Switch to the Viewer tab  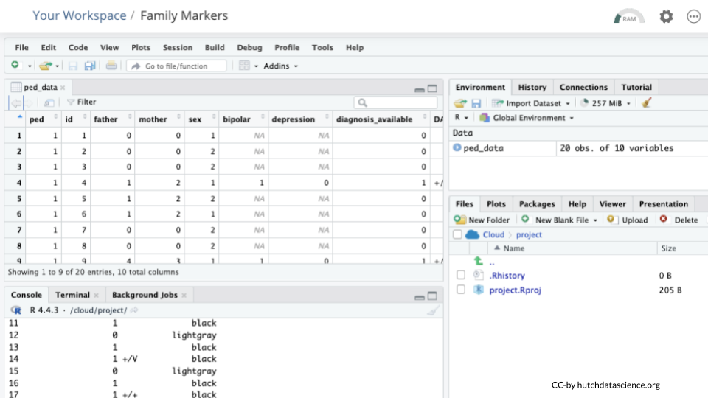[612, 204]
